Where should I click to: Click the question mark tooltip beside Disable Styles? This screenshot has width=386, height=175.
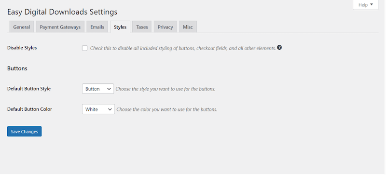(x=279, y=48)
